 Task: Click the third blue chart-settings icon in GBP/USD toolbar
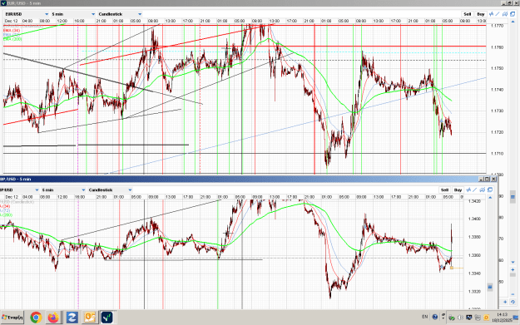[483, 190]
